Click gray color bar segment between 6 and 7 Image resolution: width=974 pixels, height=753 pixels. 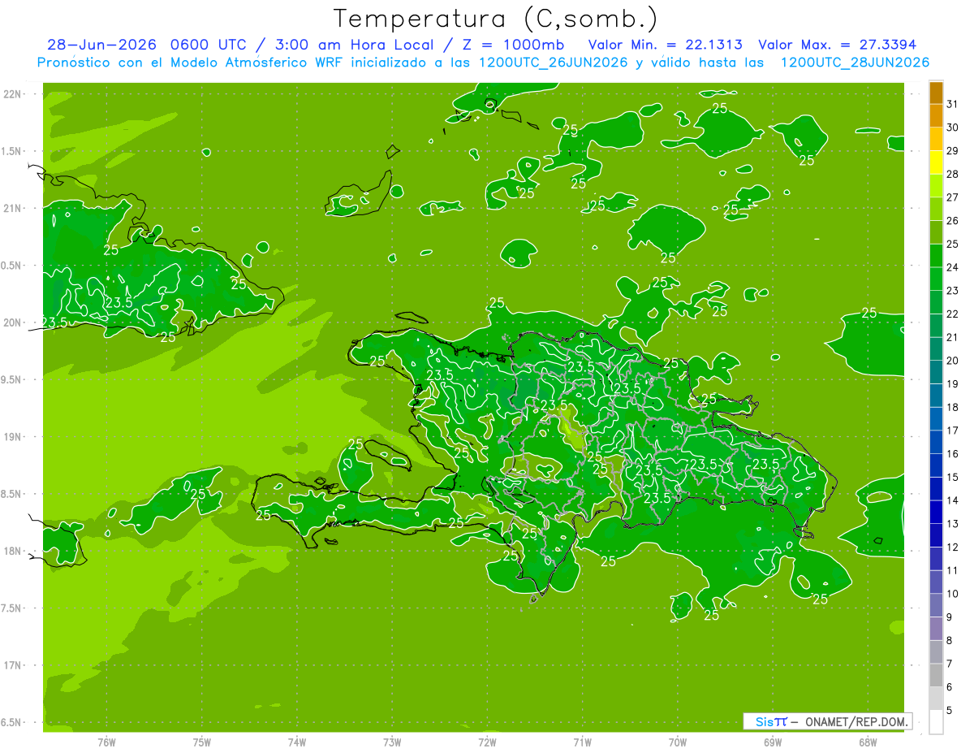click(x=936, y=676)
